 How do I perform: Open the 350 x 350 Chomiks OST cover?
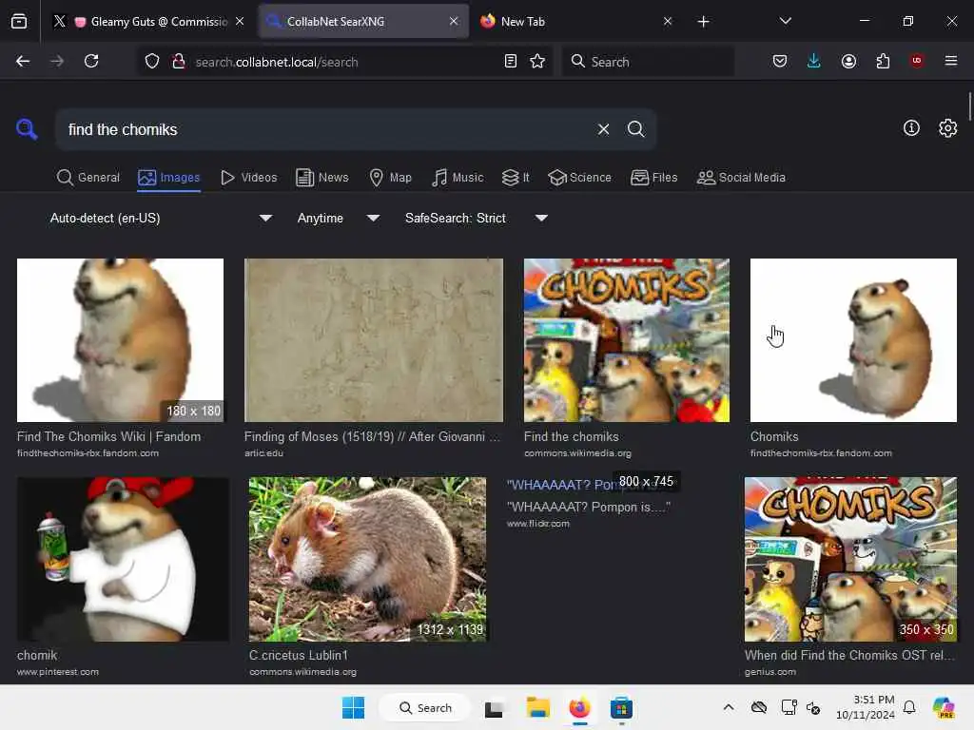coord(850,559)
